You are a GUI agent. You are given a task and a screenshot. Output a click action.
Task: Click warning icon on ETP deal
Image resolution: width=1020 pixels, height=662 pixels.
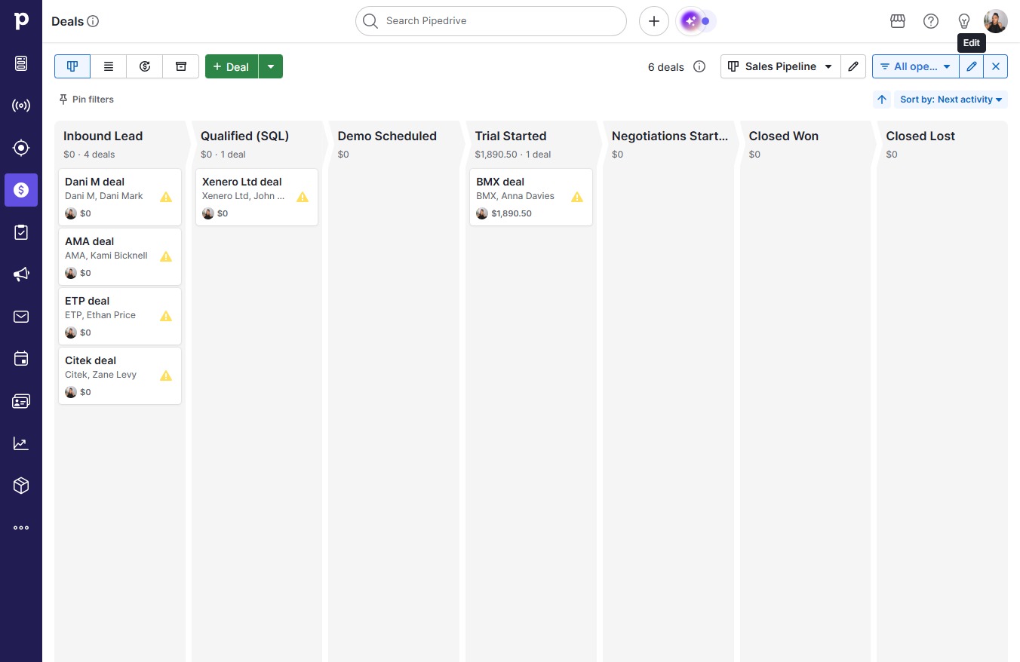166,316
